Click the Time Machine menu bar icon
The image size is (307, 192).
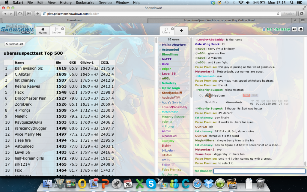click(x=227, y=2)
